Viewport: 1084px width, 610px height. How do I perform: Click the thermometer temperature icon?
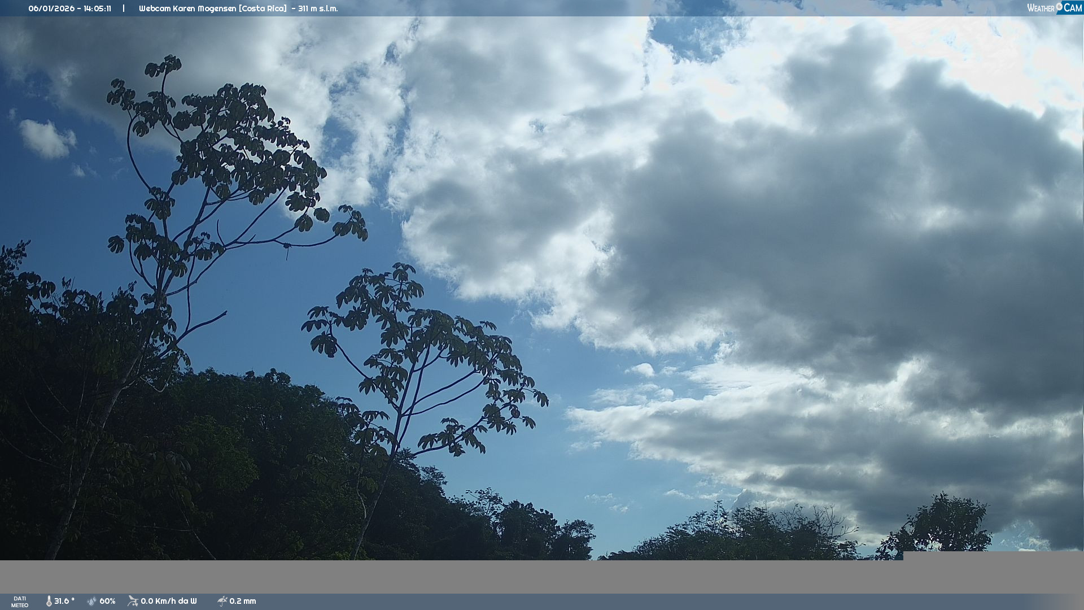(49, 601)
